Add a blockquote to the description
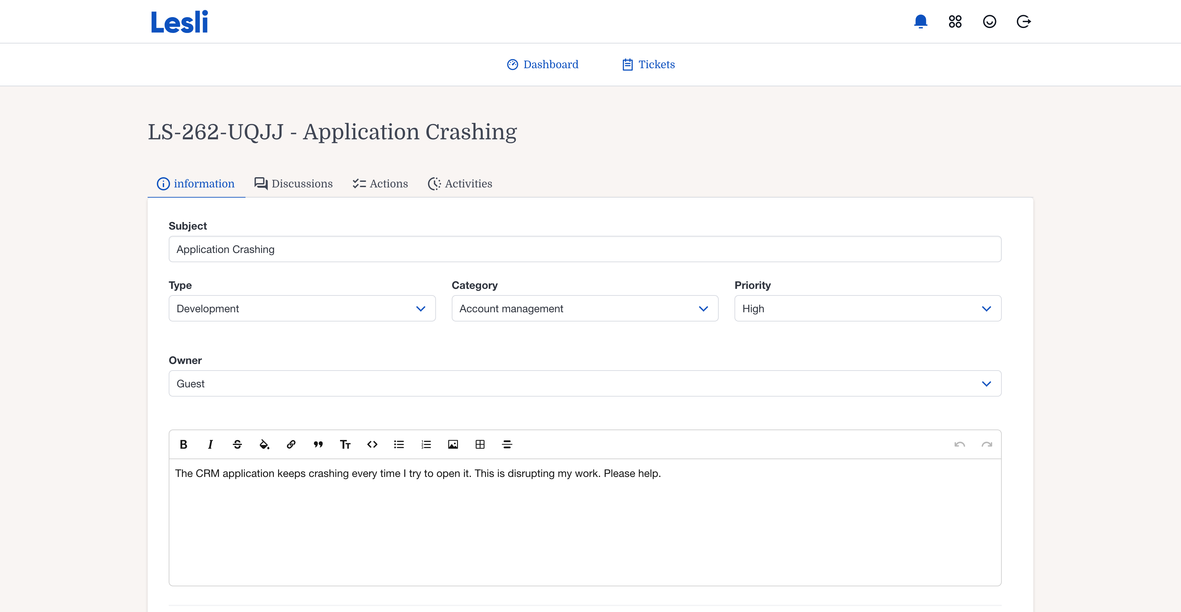Screen dimensions: 1181x612 pyautogui.click(x=318, y=444)
